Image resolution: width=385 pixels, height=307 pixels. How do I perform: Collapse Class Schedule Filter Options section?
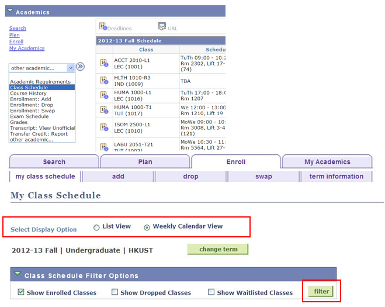[x=18, y=274]
